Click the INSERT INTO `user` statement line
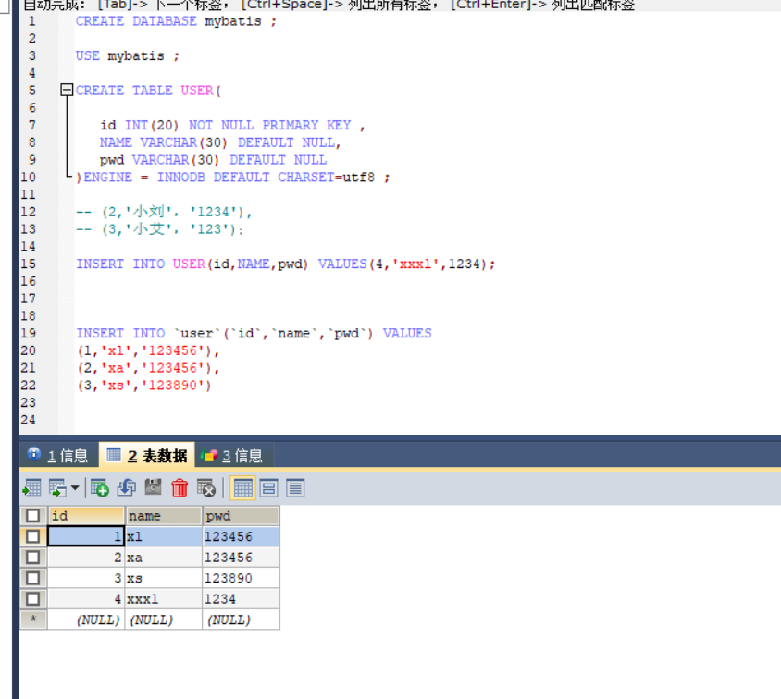 254,334
